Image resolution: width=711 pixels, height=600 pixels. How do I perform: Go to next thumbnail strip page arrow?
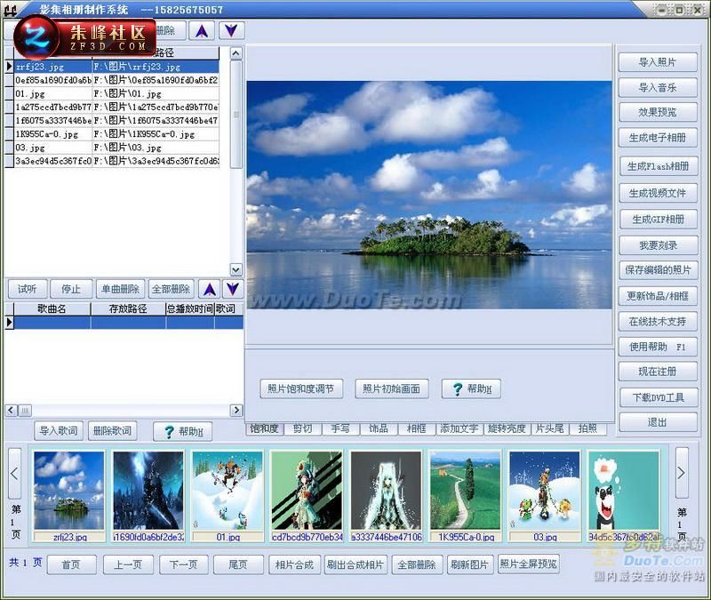(x=682, y=473)
